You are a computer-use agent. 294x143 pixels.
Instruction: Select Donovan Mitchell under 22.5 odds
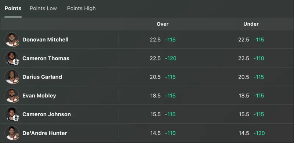click(x=251, y=40)
